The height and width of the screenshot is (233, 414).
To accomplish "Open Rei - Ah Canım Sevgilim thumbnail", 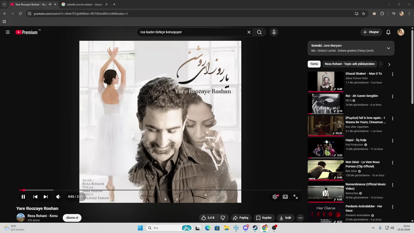I will 326,104.
